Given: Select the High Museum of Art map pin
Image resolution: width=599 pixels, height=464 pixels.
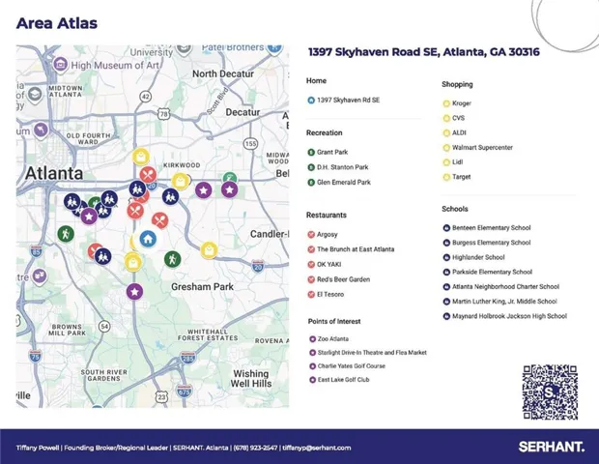Looking at the screenshot, I should tap(60, 64).
